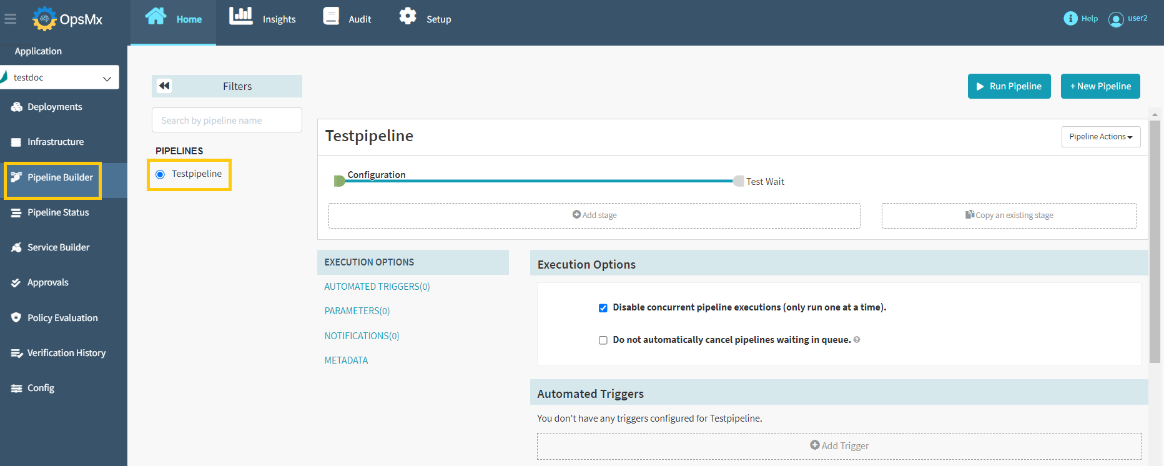Click the Run Pipeline button
Viewport: 1164px width, 466px height.
1009,86
